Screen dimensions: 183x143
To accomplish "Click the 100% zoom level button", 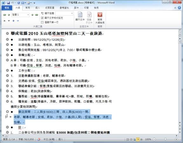I will 148,139.
